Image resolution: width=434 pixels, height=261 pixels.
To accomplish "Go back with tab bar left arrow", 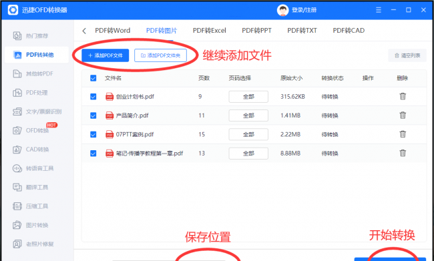I will (84, 31).
